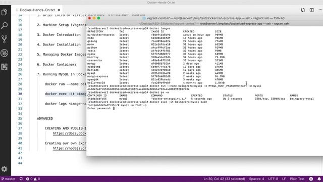
Task: Click the cassandra row in docker images
Action: point(155,61)
